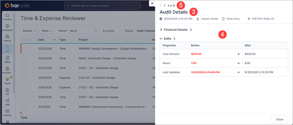Image resolution: width=293 pixels, height=125 pixels.
Task: Click the search text field
Action: tap(102, 6)
